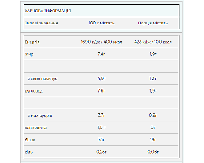Screen dimensions: 204x163
Task: Click the Порція містить column header
Action: click(x=153, y=23)
